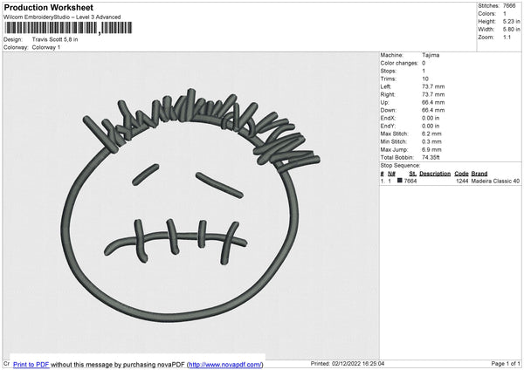Select the barcode below the software name
The height and width of the screenshot is (370, 524).
(x=68, y=28)
